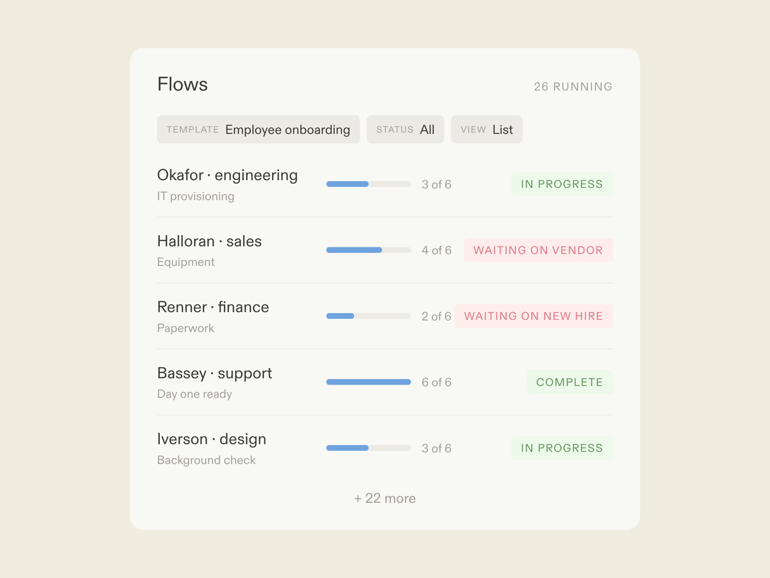
Task: Click the IT provisioning step label
Action: pyautogui.click(x=195, y=197)
